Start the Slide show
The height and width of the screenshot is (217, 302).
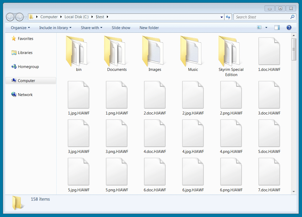[x=121, y=28]
